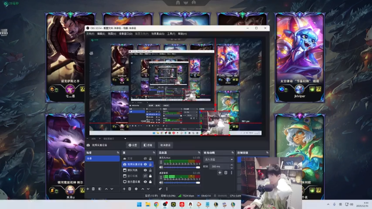Toggle lock on 窗口采集 source
This screenshot has height=209, width=372.
[150, 176]
